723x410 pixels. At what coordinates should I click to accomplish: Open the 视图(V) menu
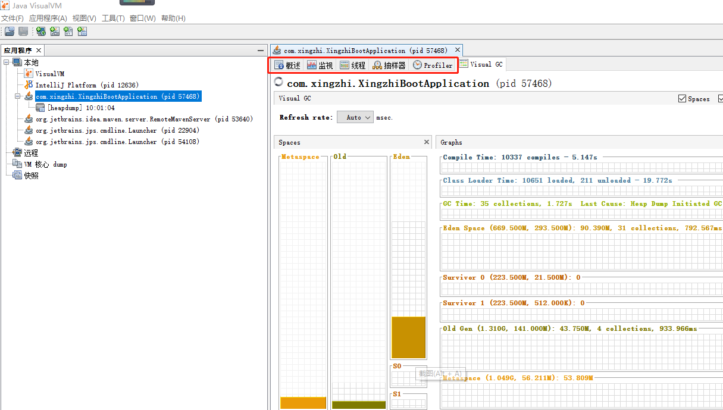point(84,18)
